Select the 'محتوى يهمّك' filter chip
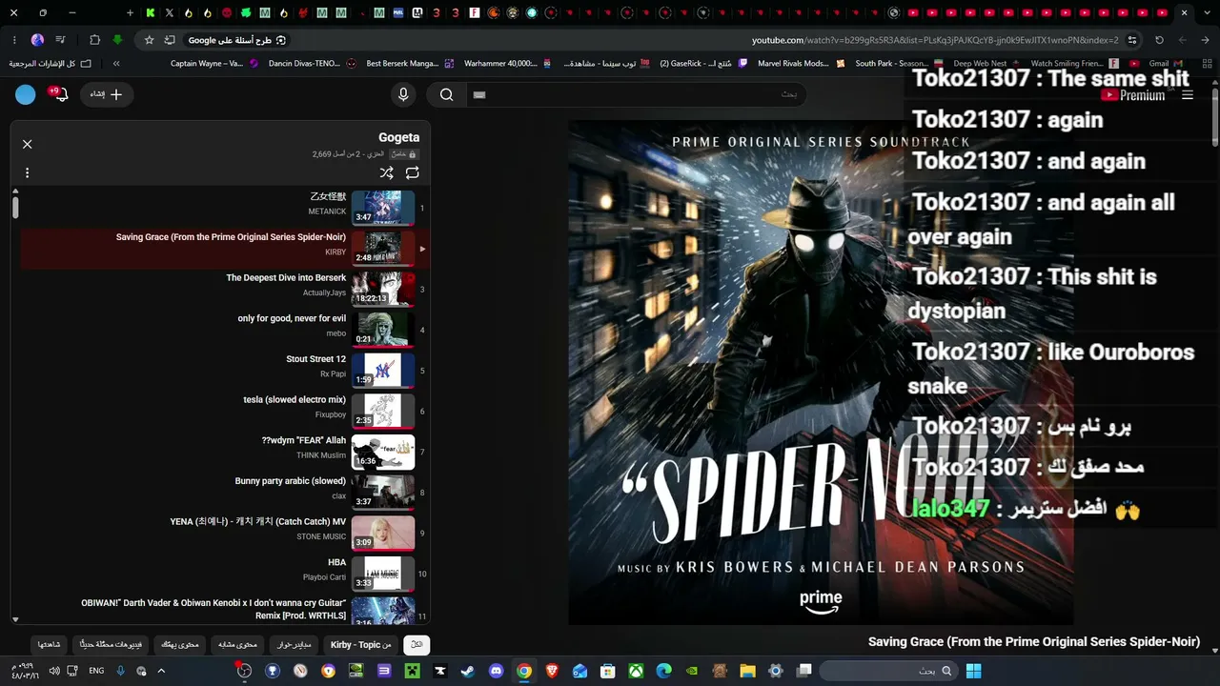 (180, 645)
